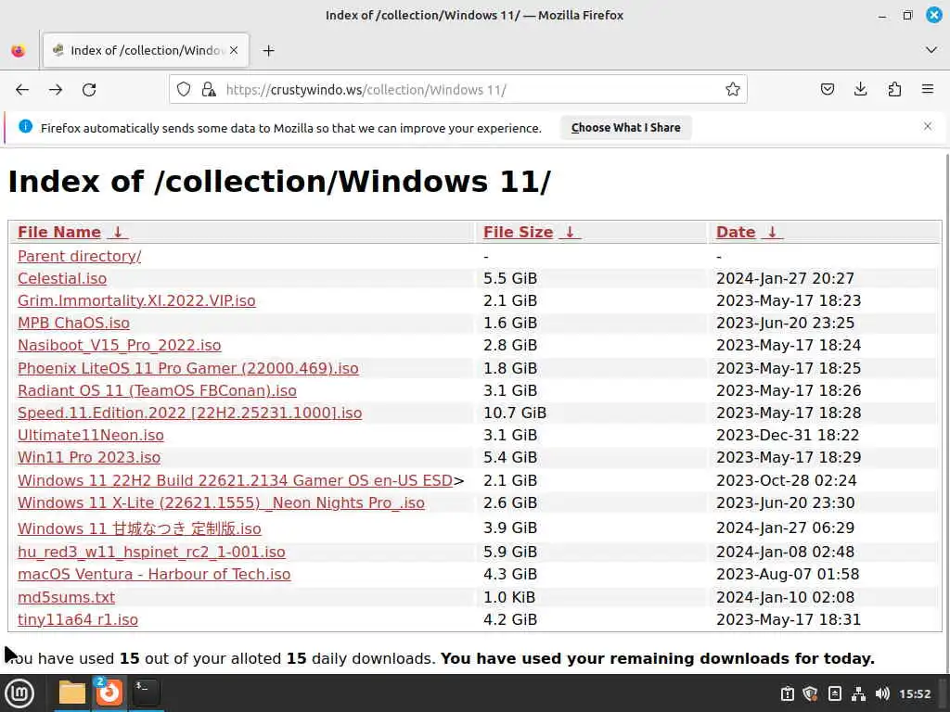
Task: Open md5sums.txt file
Action: pyautogui.click(x=66, y=598)
